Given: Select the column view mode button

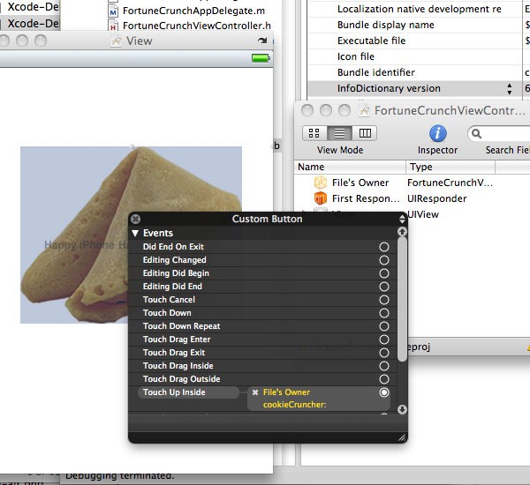Looking at the screenshot, I should tap(365, 133).
